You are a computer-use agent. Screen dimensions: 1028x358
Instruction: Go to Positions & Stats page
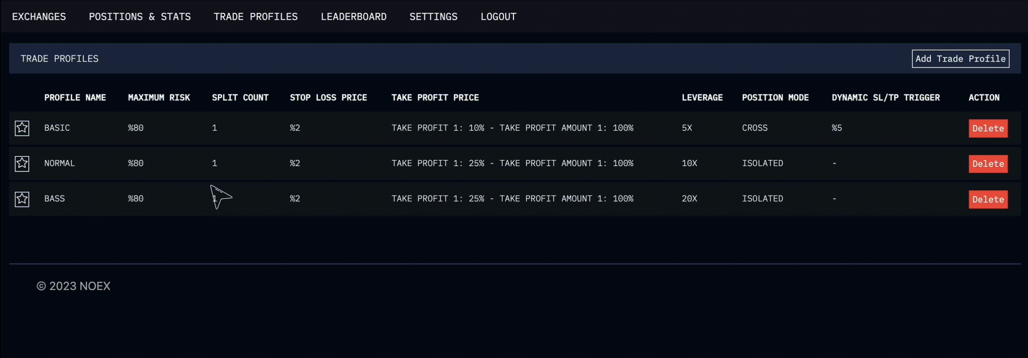(140, 17)
